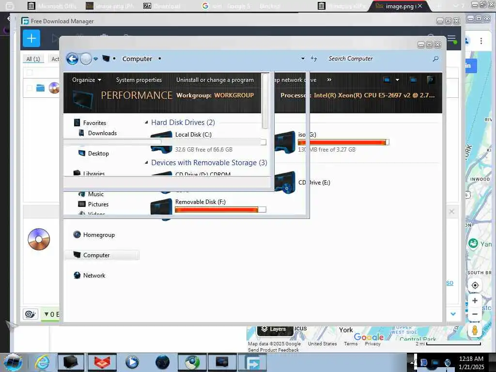
Task: Open the taskbar clock showing 12:18 AM
Action: 471,362
